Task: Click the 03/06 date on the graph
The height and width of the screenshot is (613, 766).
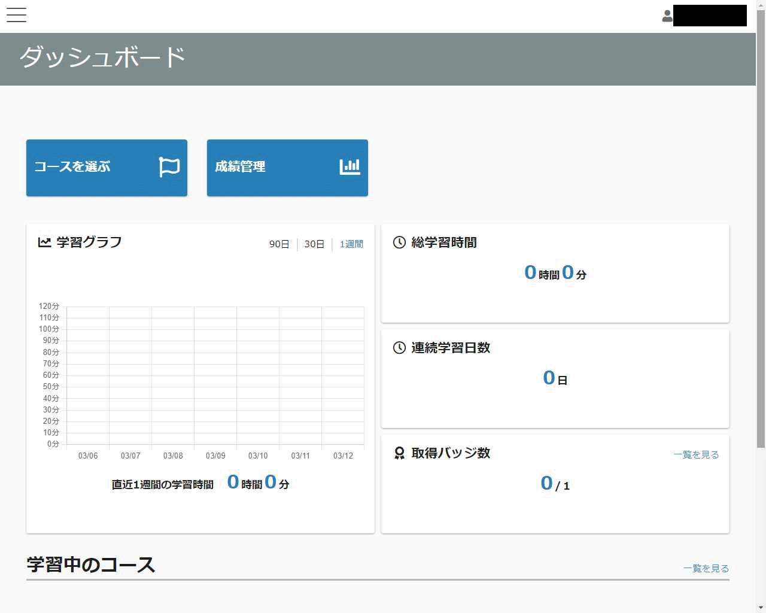Action: (88, 456)
